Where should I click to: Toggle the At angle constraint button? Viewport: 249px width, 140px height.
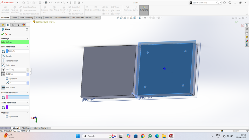3,69
